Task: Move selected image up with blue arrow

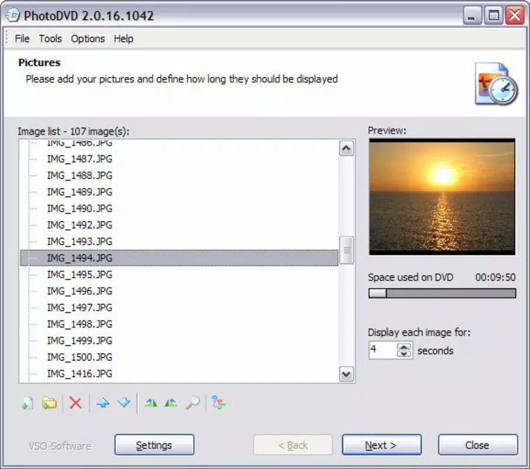Action: click(x=102, y=403)
